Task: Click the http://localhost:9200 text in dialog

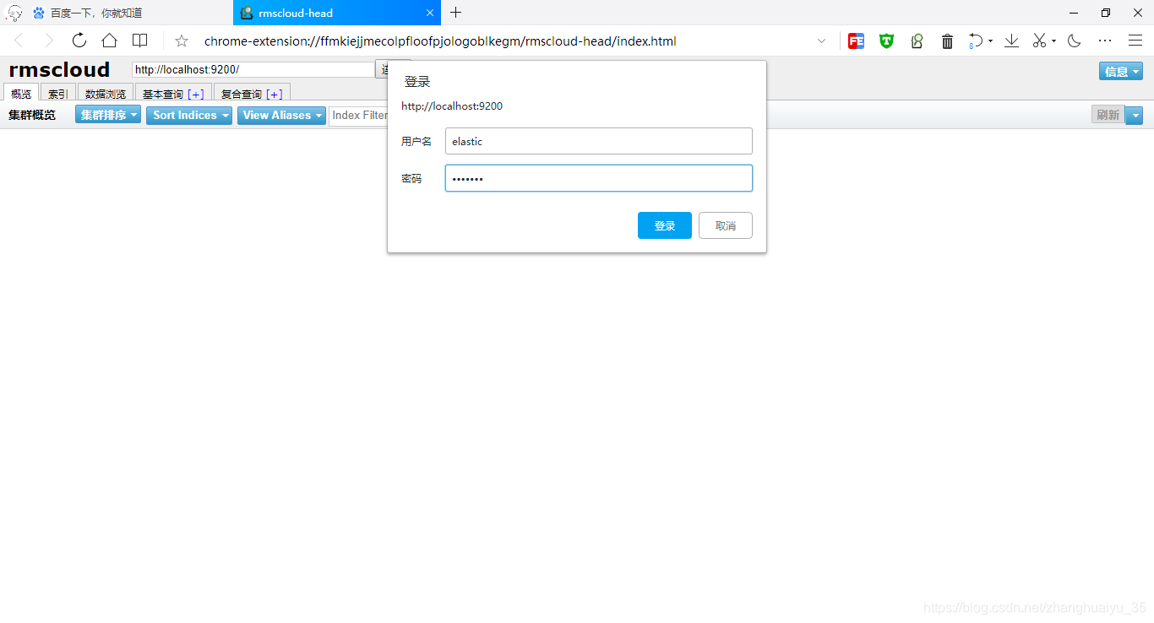Action: 452,106
